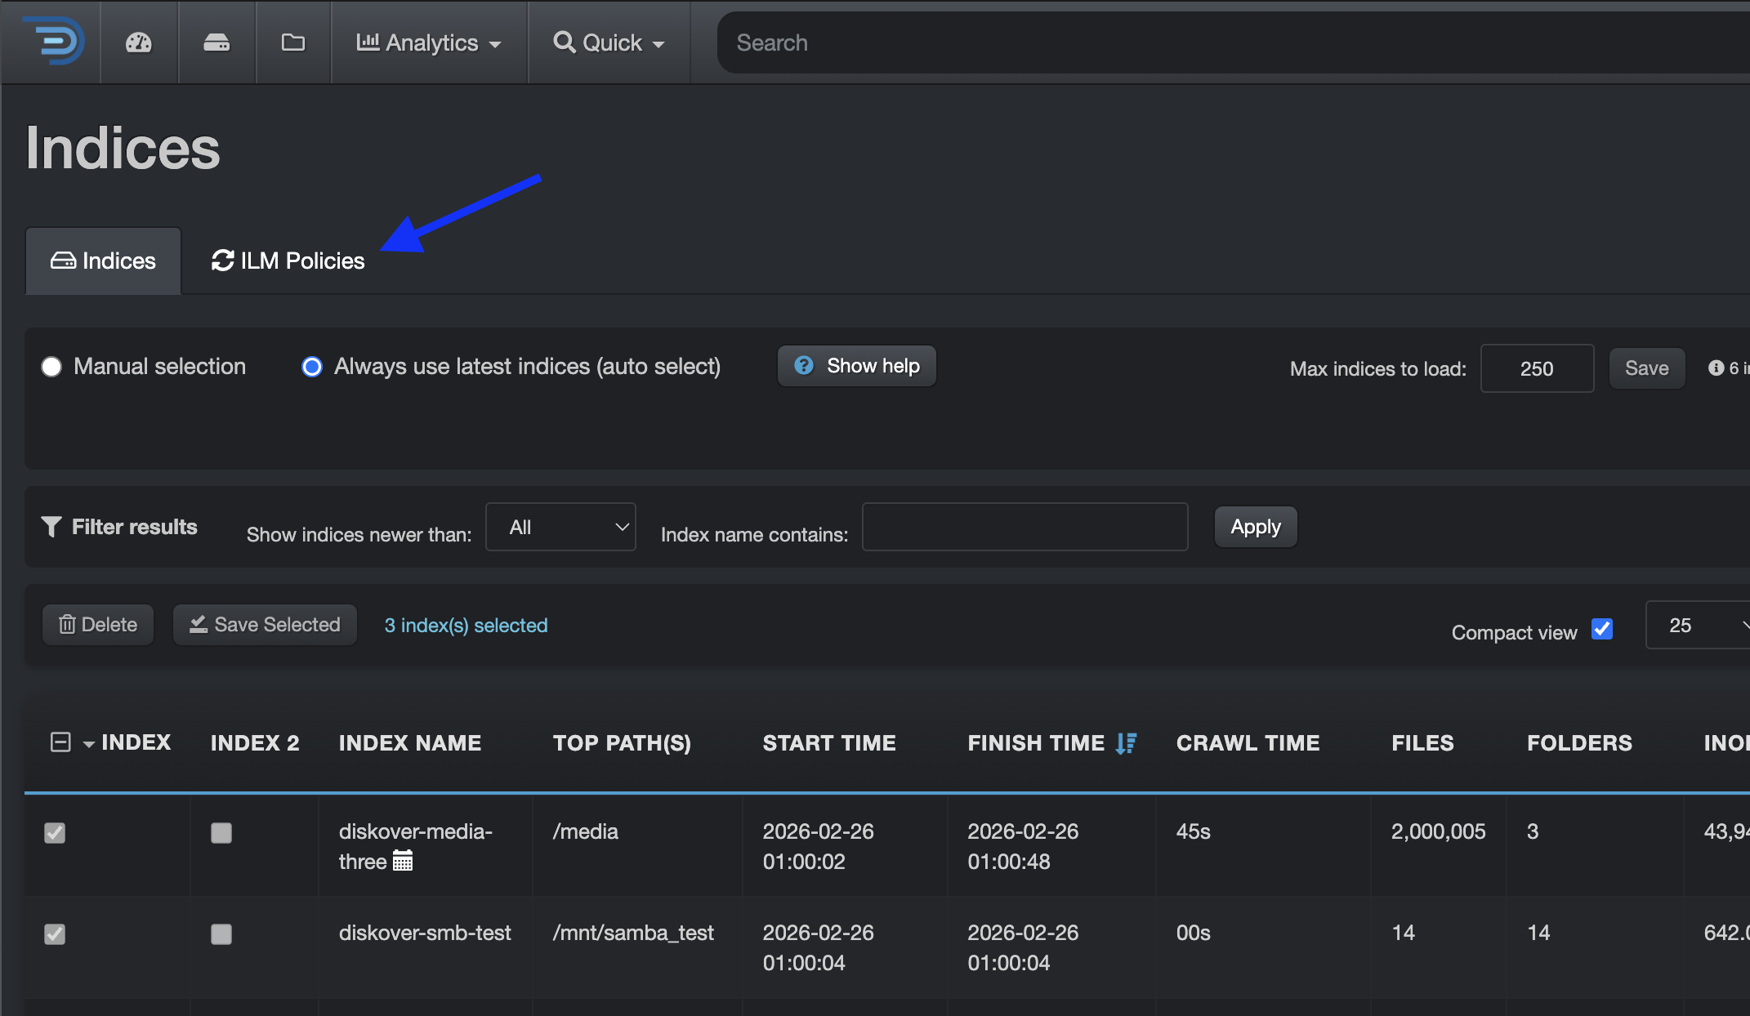This screenshot has height=1016, width=1750.
Task: Click the 45s crawl time value
Action: [x=1193, y=831]
